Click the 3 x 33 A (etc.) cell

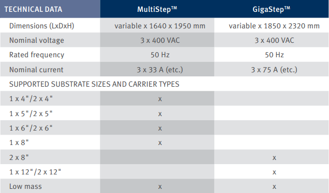point(160,70)
